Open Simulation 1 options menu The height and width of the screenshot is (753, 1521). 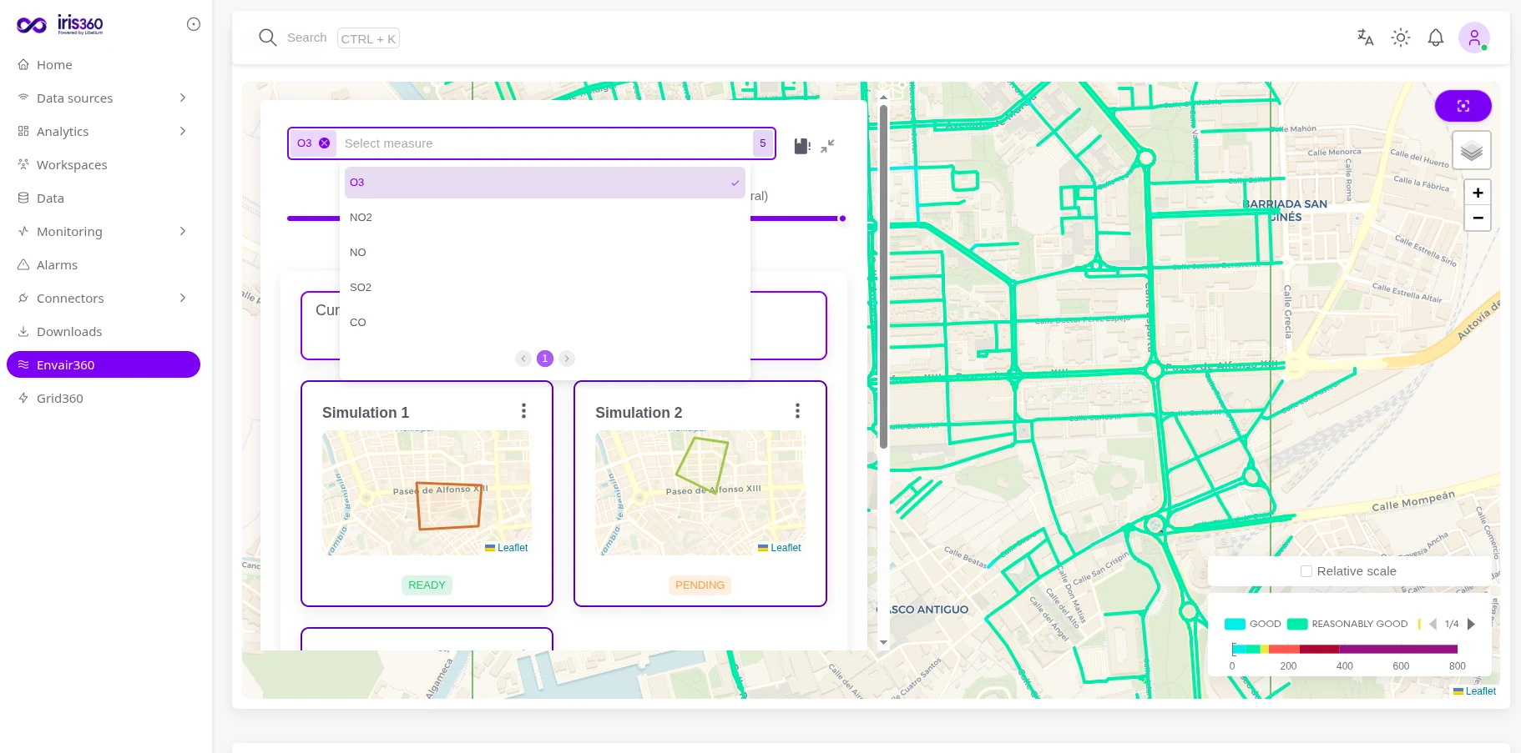(523, 410)
